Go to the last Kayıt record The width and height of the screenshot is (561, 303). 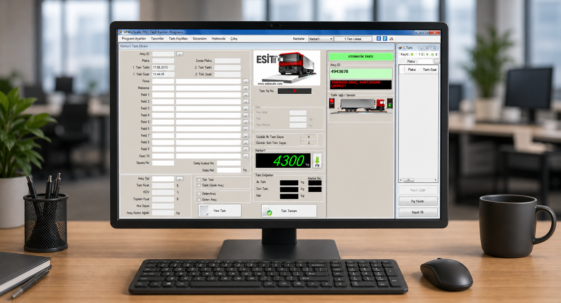tap(432, 55)
